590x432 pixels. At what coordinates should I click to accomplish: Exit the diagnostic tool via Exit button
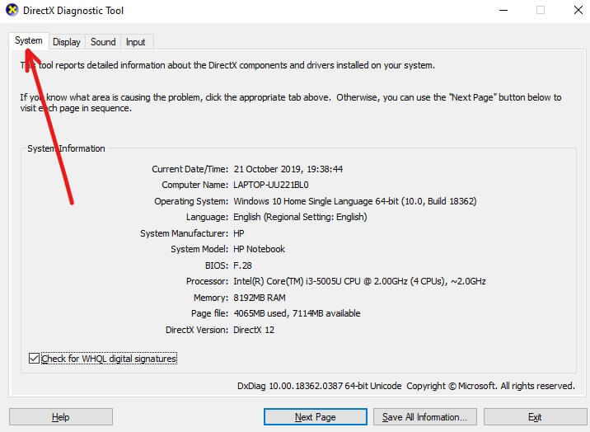535,417
